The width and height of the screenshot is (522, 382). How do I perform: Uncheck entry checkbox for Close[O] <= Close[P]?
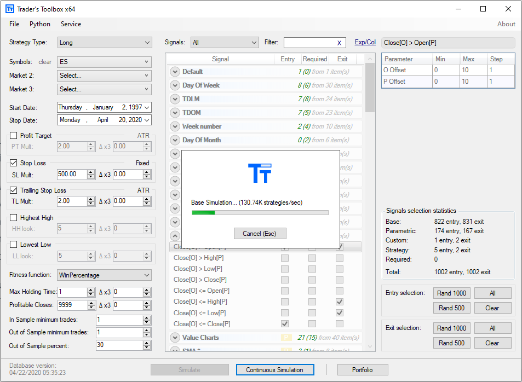284,323
